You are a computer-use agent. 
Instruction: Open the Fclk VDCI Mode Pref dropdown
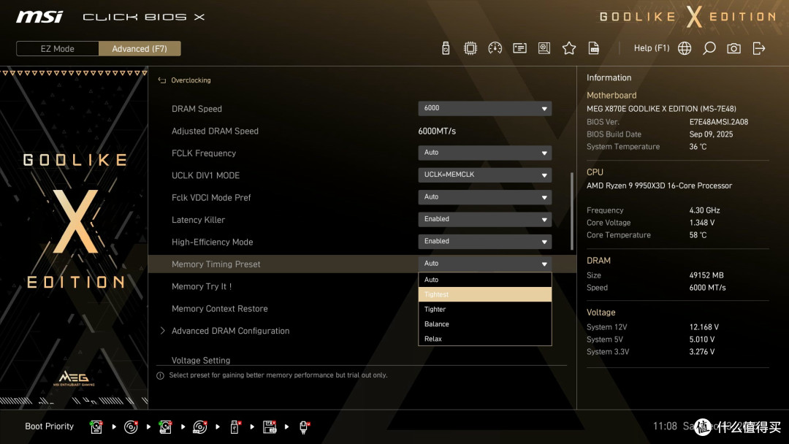click(x=484, y=196)
